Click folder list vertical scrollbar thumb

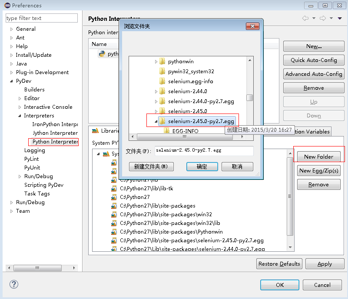click(250, 97)
